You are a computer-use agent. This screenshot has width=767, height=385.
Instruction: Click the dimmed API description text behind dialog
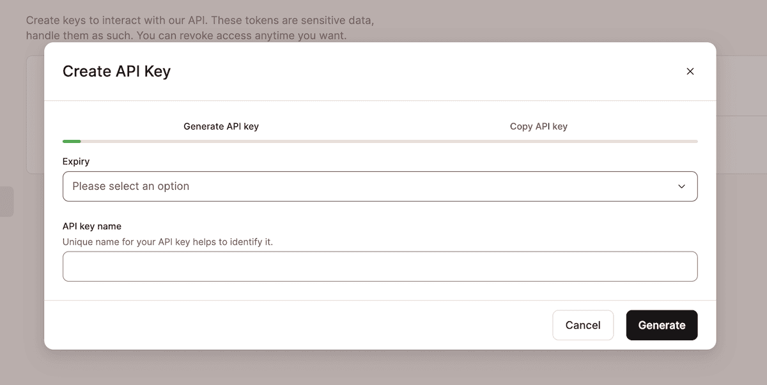[x=199, y=27]
